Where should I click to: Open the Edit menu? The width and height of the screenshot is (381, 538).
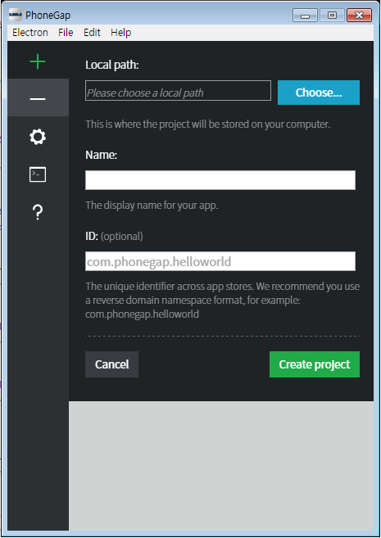[x=92, y=33]
